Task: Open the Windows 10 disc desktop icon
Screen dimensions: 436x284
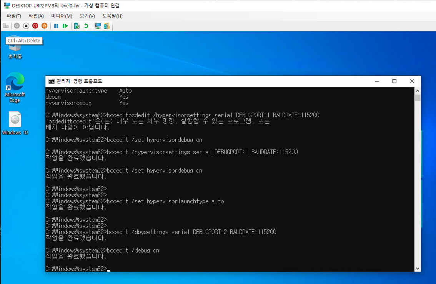Action: (15, 120)
